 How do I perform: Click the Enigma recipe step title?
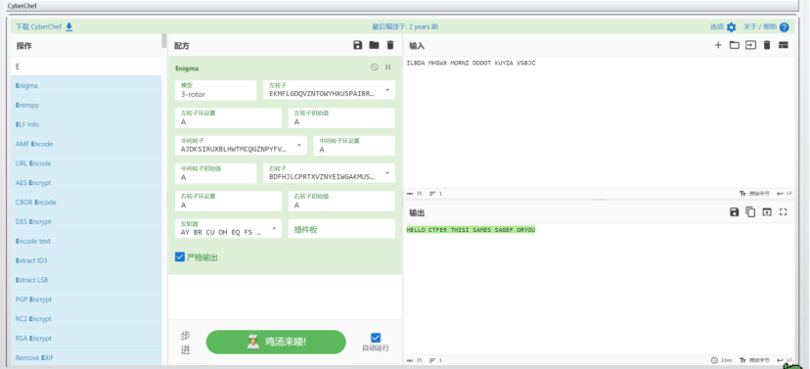coord(187,69)
